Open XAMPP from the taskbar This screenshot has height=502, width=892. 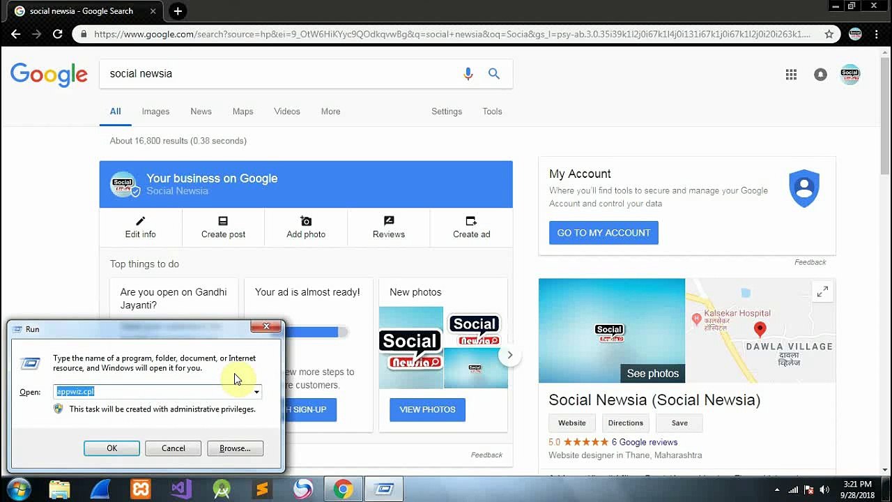(x=141, y=489)
